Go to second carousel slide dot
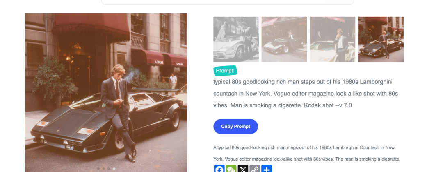The width and height of the screenshot is (443, 172). tap(103, 168)
